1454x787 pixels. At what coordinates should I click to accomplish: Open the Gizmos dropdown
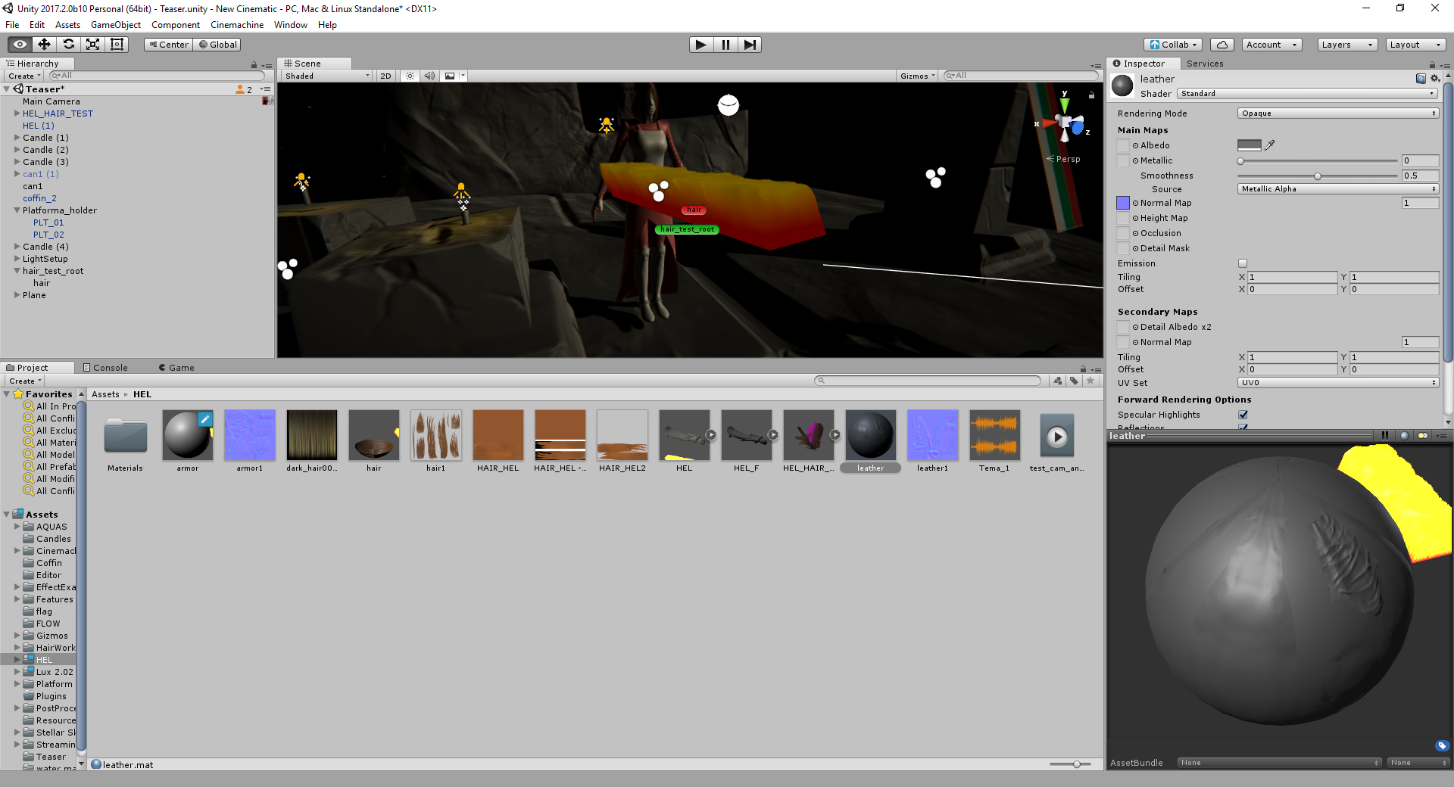pyautogui.click(x=918, y=76)
